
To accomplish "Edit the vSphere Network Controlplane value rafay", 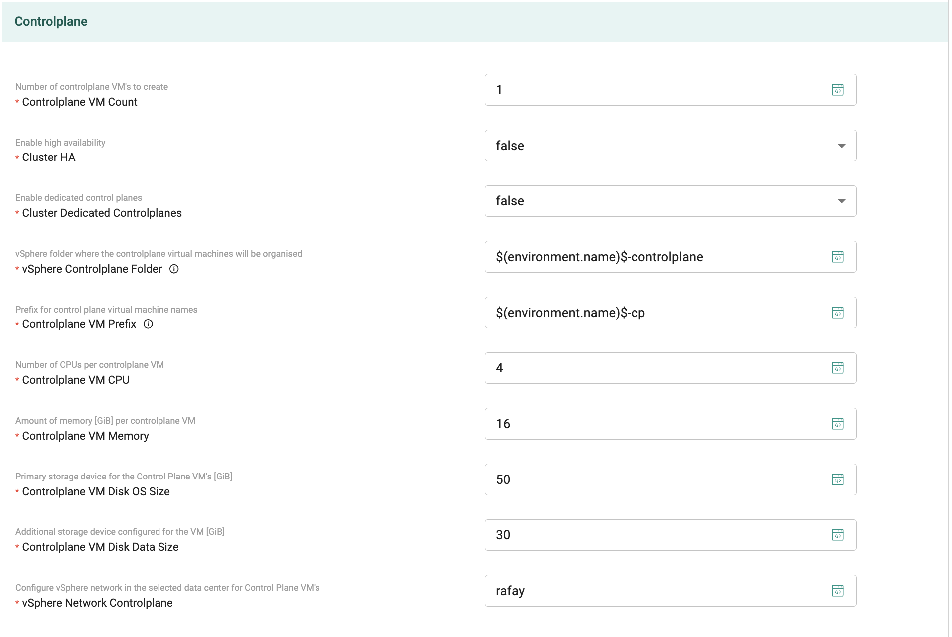I will click(x=670, y=591).
